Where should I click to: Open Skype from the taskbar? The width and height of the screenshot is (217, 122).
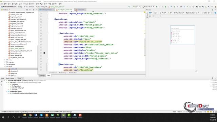41,115
